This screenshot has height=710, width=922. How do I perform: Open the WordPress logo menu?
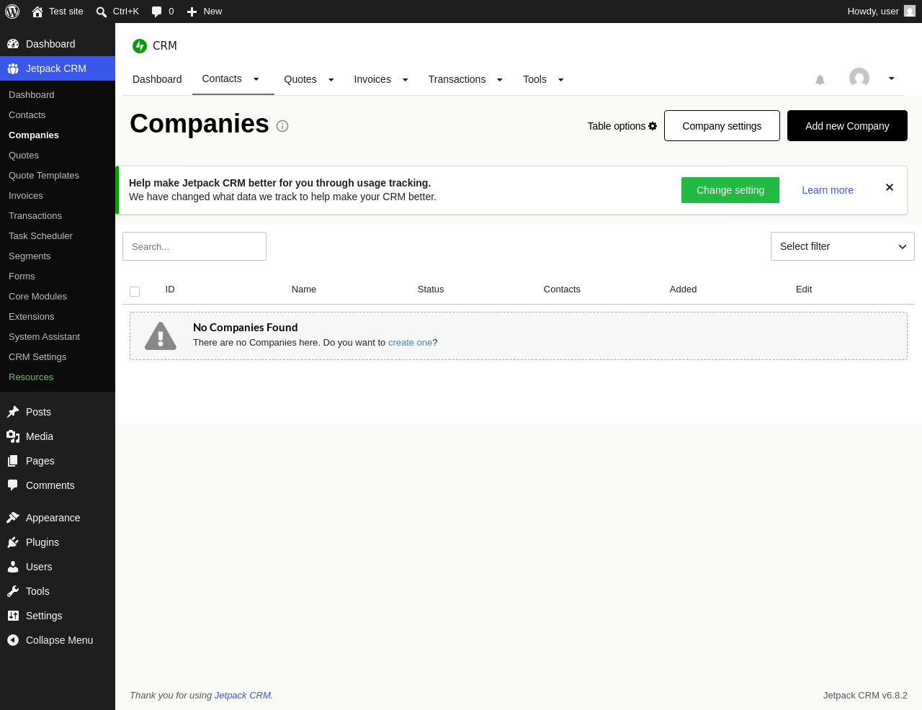click(x=12, y=12)
